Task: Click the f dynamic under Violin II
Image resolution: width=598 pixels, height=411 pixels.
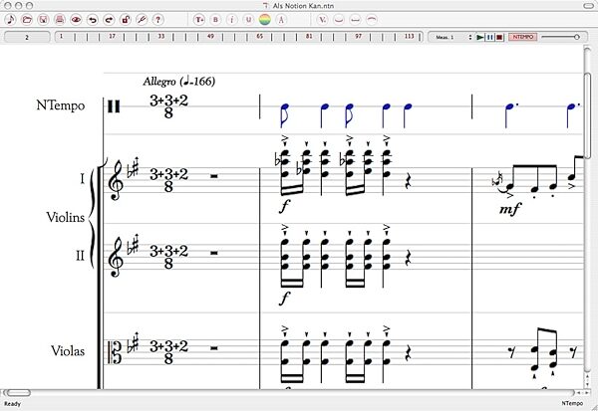Action: (284, 299)
